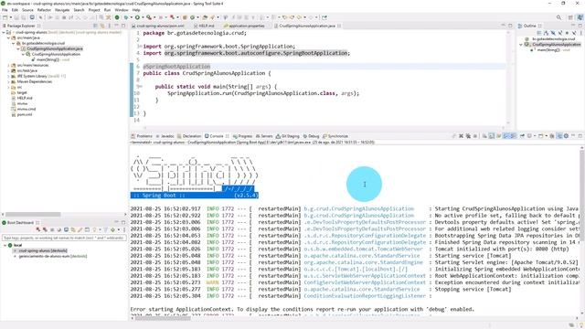
Task: Select crud-spring-alunos in Boot Dashboard
Action: 43,250
